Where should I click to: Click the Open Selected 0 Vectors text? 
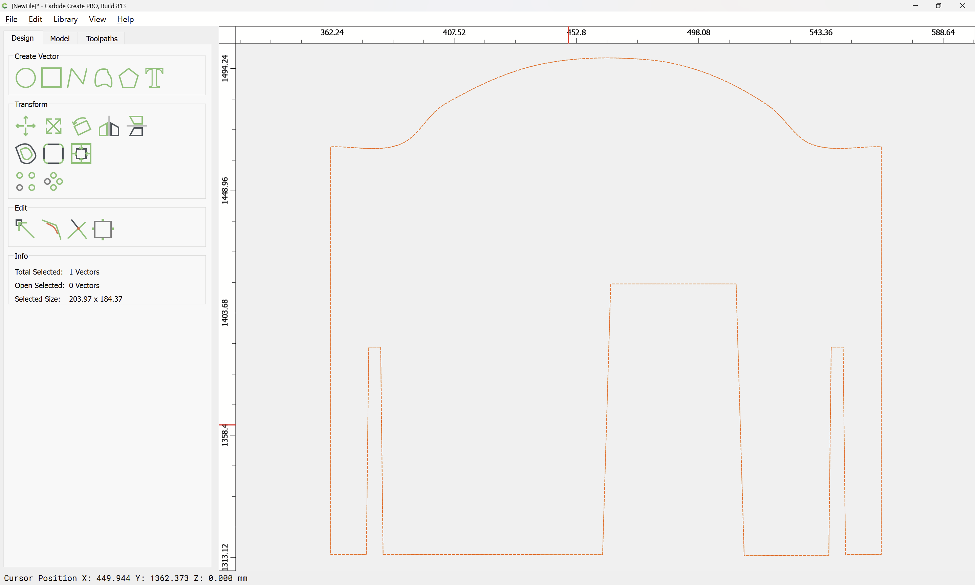pos(57,285)
